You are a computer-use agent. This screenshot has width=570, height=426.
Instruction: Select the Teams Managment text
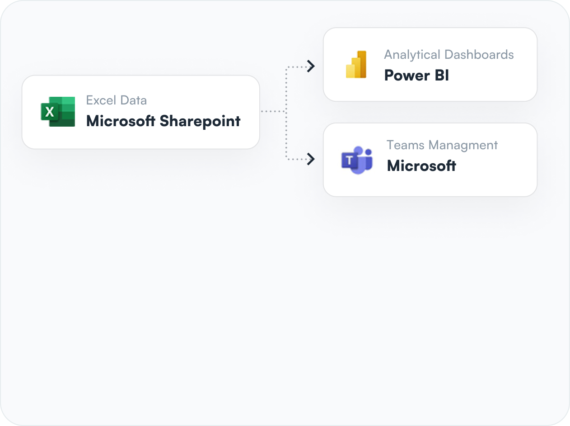pyautogui.click(x=442, y=145)
